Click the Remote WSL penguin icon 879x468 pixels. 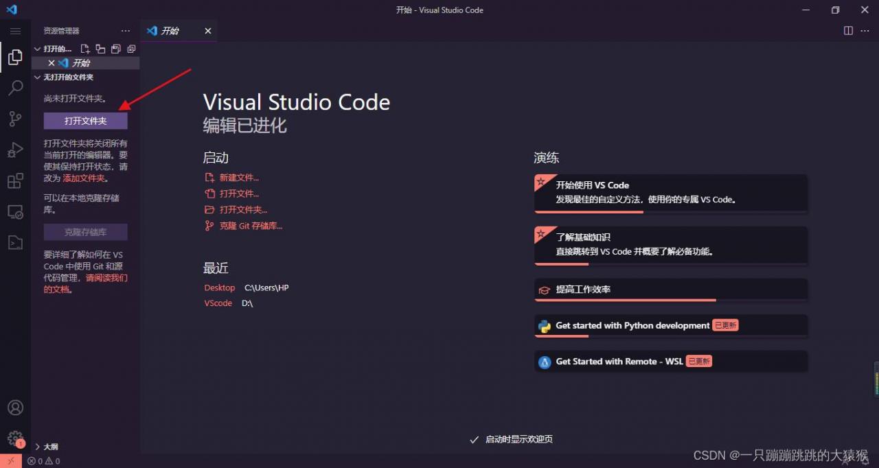click(x=545, y=362)
